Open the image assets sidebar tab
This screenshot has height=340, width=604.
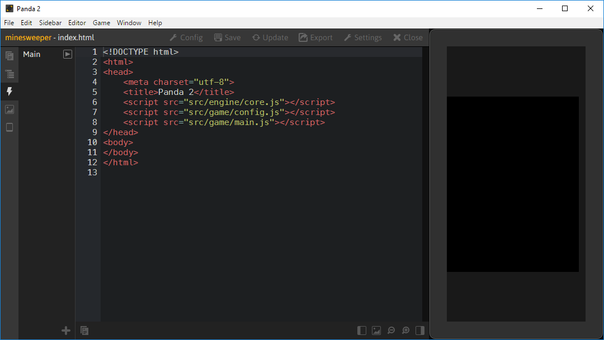point(10,109)
